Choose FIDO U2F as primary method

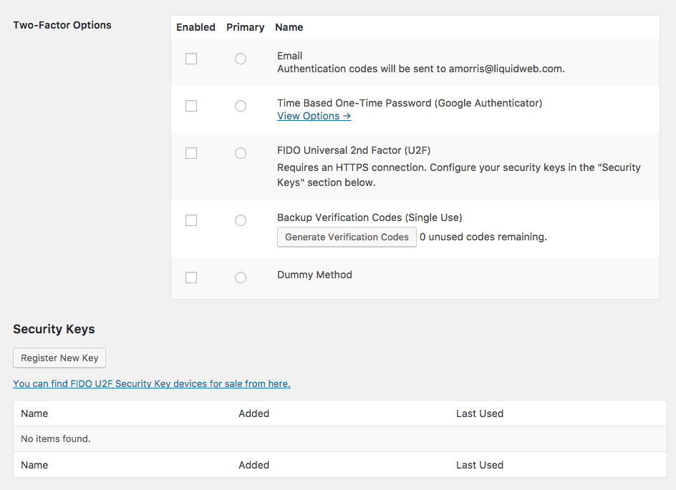(241, 153)
